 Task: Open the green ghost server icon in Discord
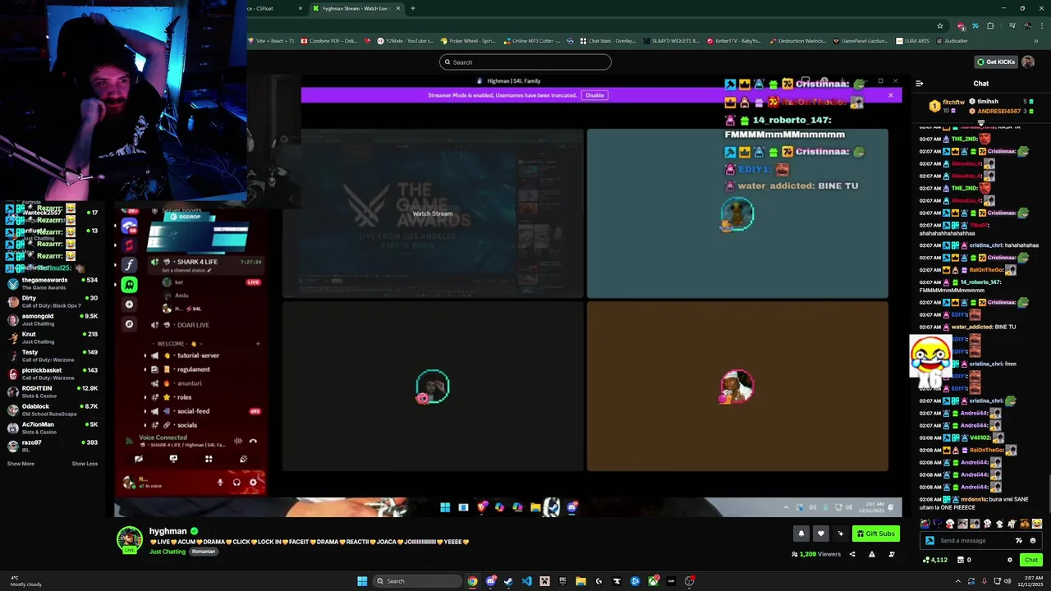(129, 284)
